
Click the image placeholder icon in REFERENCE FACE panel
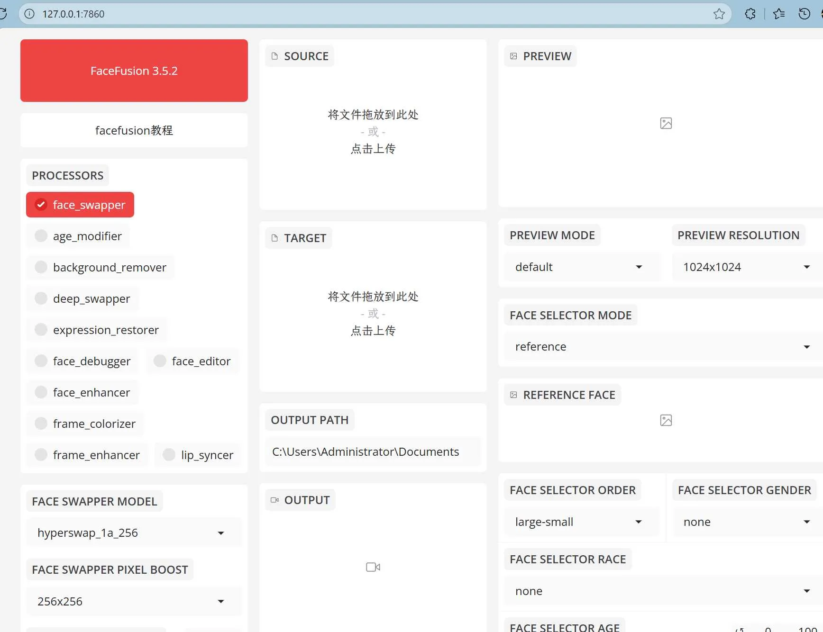(x=666, y=420)
